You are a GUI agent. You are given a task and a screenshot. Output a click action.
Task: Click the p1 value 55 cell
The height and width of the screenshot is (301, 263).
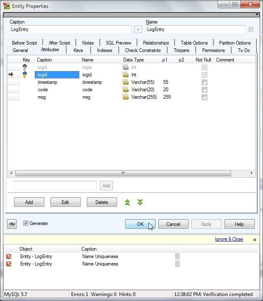point(167,82)
